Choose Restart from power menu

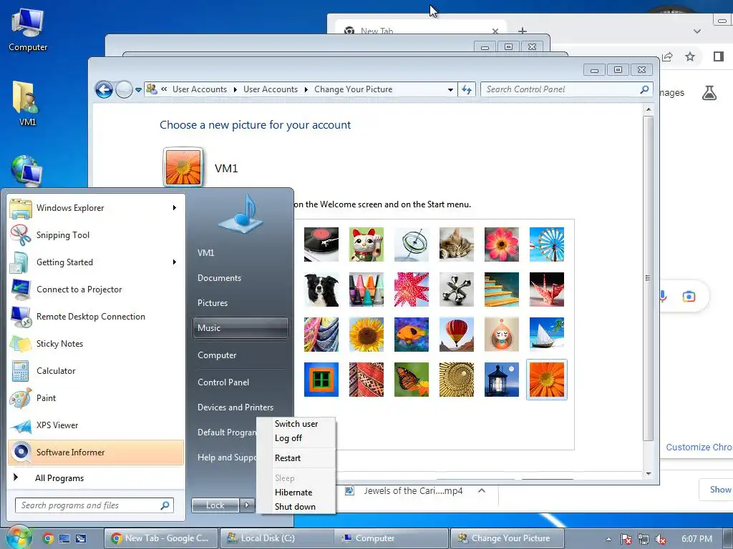pos(296,458)
